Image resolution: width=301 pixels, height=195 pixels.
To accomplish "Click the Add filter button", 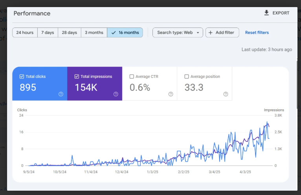I will pyautogui.click(x=222, y=33).
